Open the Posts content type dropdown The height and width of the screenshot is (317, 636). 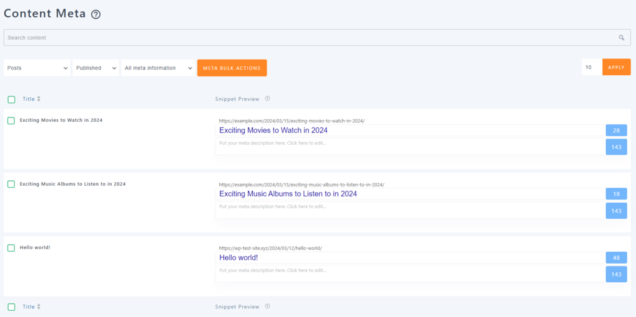pos(37,68)
